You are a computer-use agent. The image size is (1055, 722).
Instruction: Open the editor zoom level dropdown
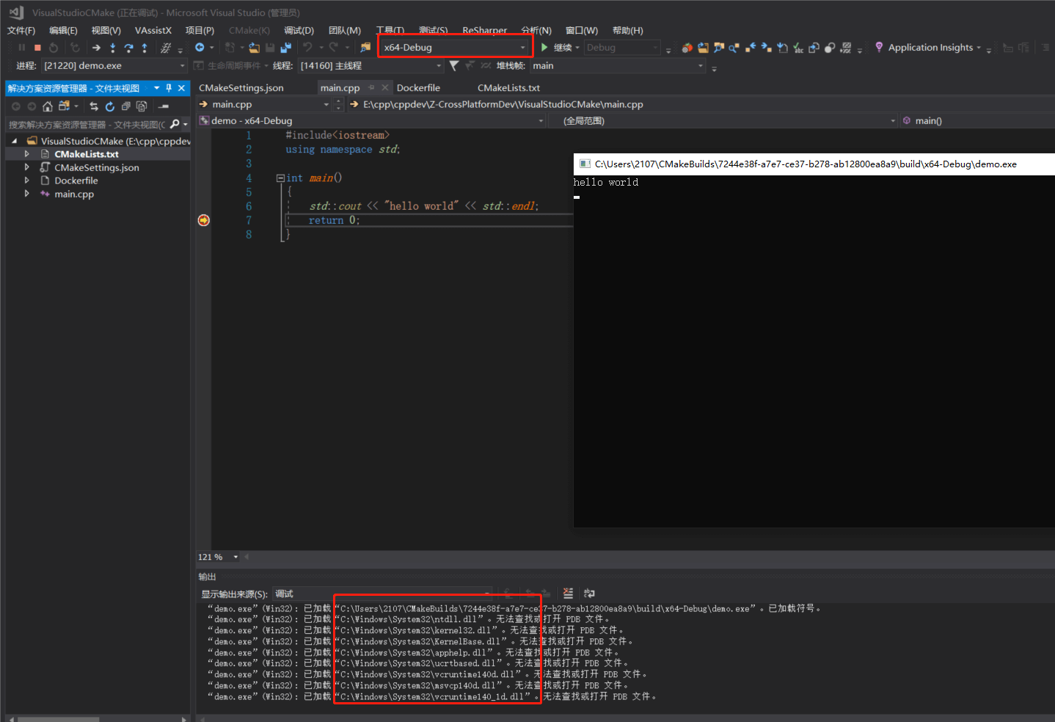(236, 557)
